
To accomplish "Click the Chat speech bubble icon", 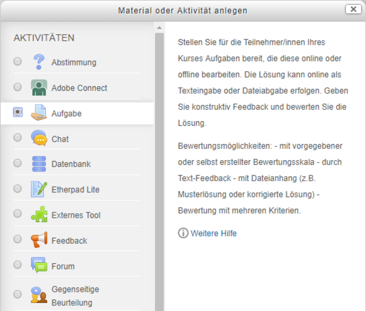I will (x=39, y=139).
